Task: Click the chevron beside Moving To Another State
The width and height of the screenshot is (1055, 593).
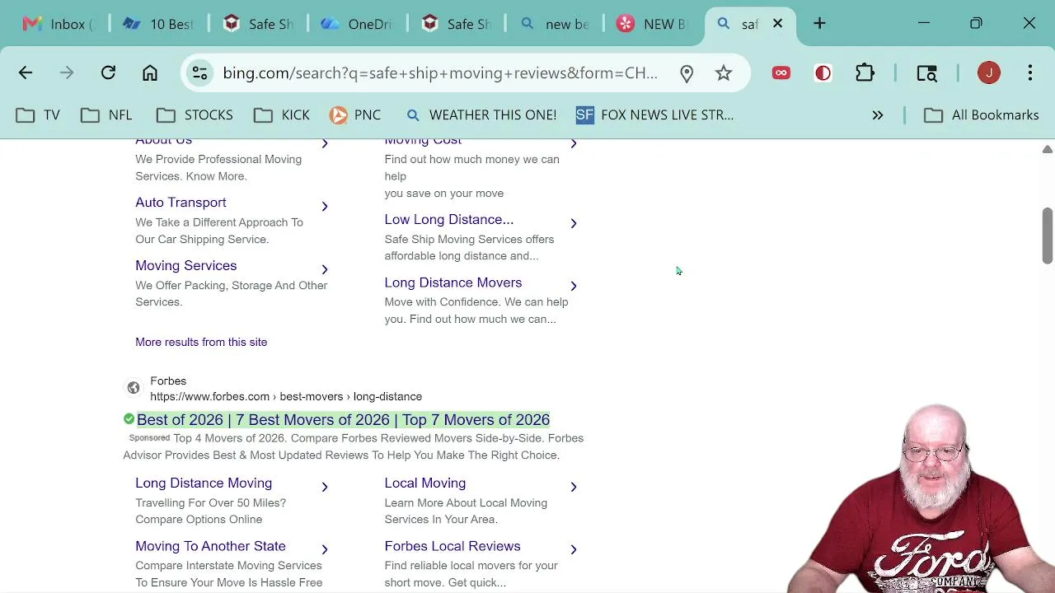Action: click(325, 549)
